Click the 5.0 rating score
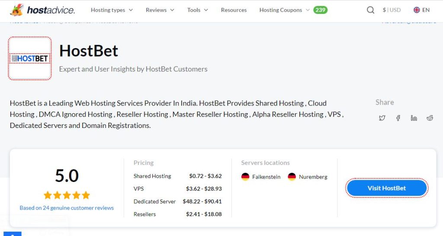 coord(67,175)
